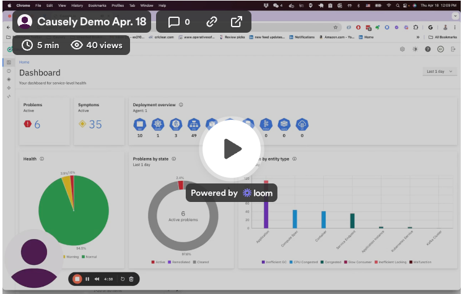Pause the recording in recorder bar
The height and width of the screenshot is (294, 462).
pyautogui.click(x=87, y=279)
